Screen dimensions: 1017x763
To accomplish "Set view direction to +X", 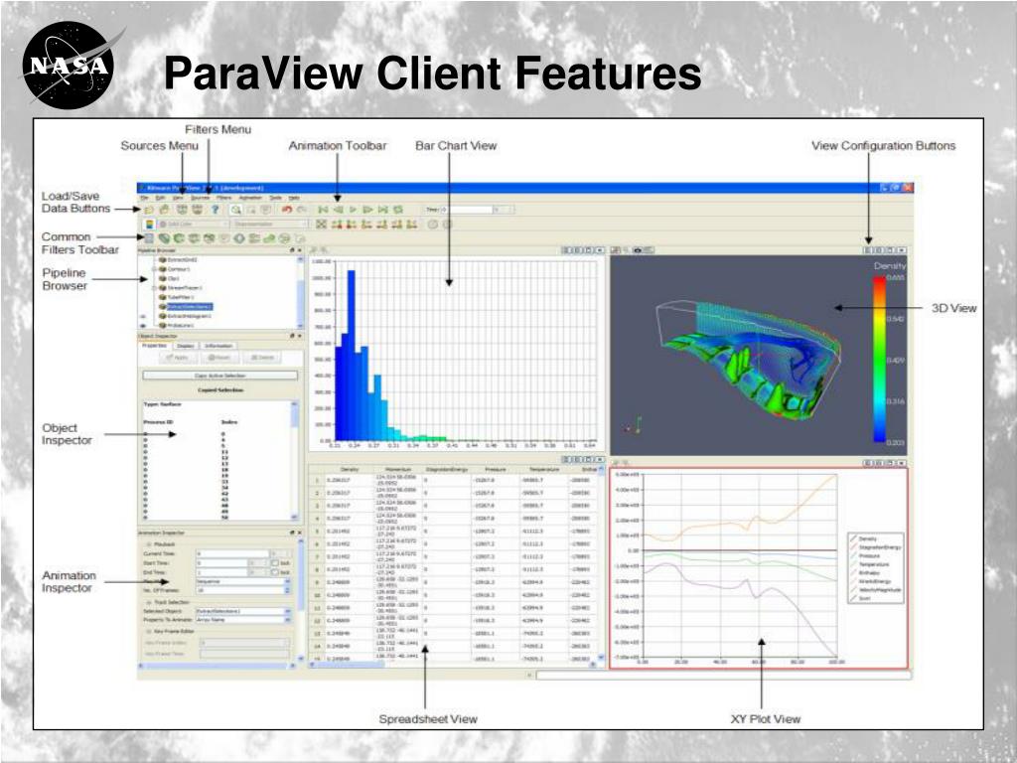I will coord(337,224).
